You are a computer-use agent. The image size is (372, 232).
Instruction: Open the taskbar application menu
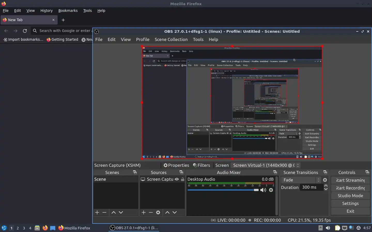click(4, 228)
